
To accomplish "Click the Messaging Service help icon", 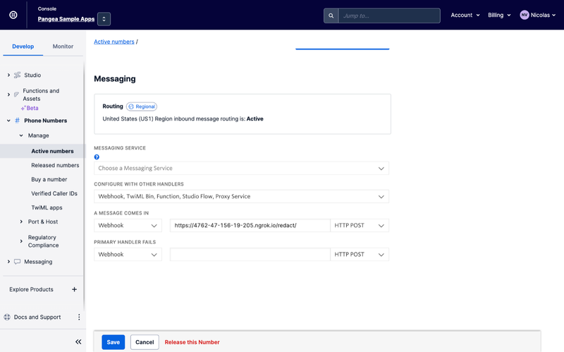I will 97,157.
